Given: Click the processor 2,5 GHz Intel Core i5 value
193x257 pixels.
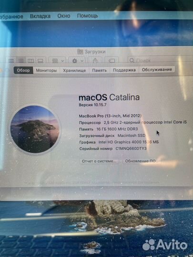Looking at the screenshot, I should point(145,122).
